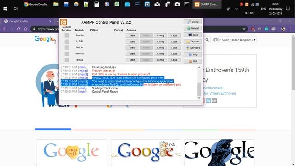Open the Action Center notifications icon
The image size is (295, 166).
click(x=288, y=9)
